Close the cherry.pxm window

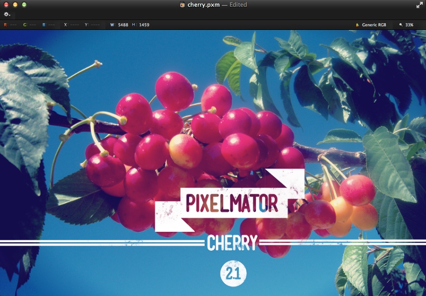[6, 5]
